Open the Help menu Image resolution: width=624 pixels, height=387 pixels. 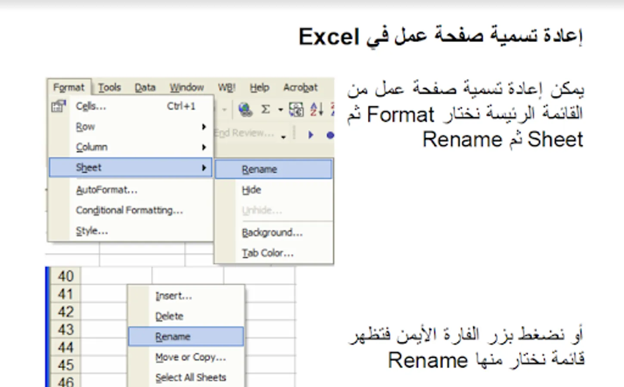coord(259,87)
